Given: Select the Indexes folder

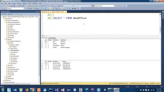Looking at the screenshot, I should coord(15,60).
